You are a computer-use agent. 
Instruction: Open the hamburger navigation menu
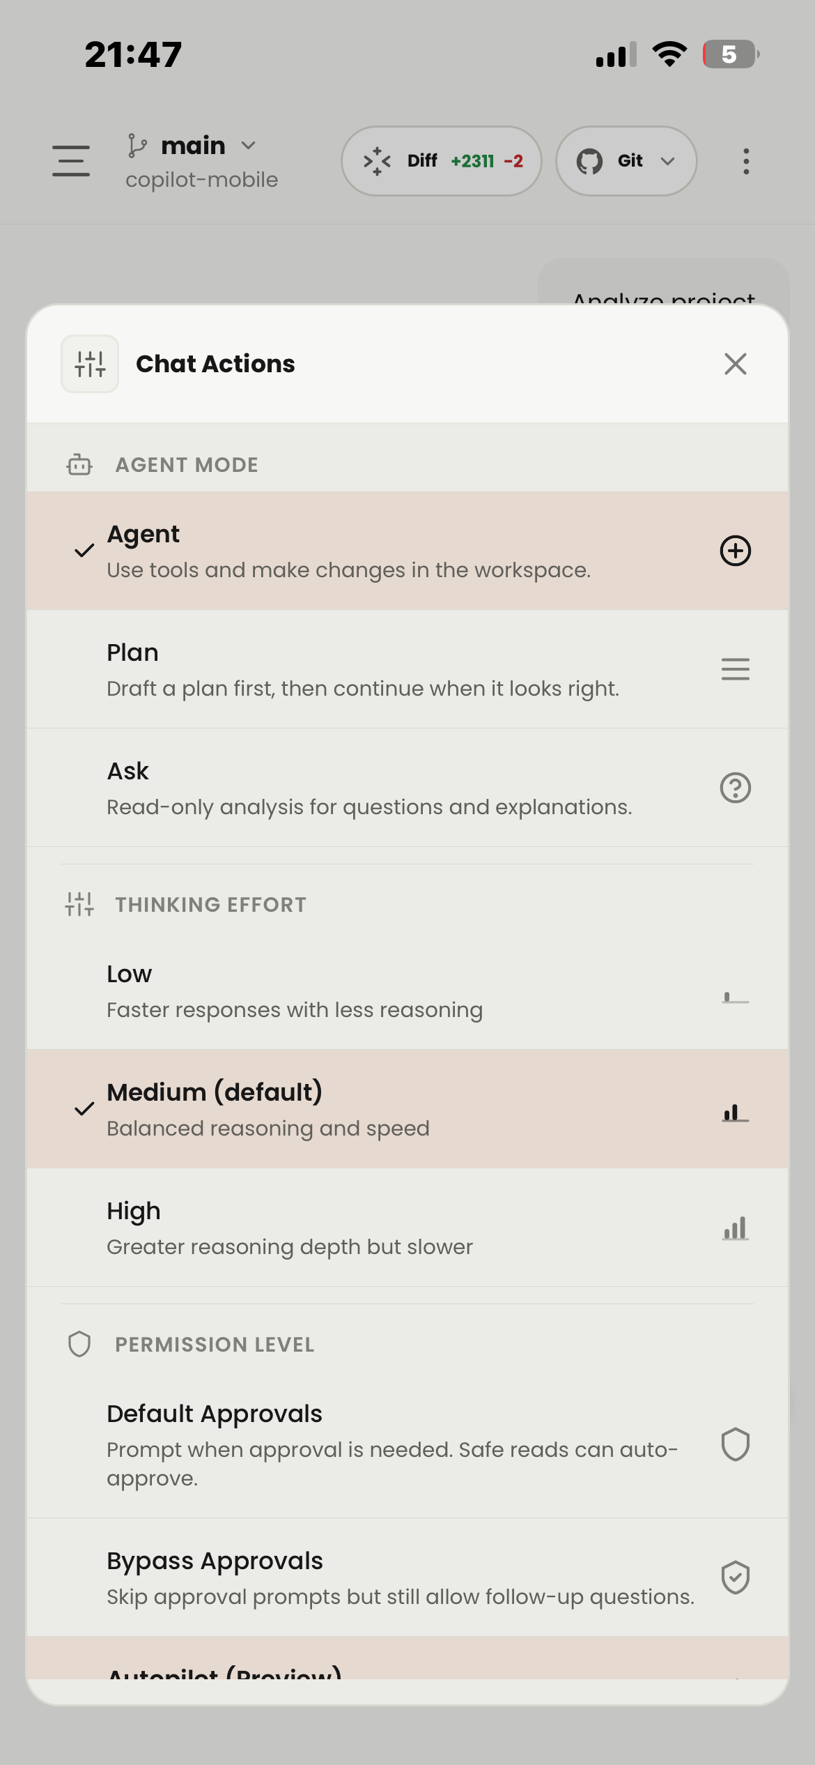pyautogui.click(x=70, y=160)
